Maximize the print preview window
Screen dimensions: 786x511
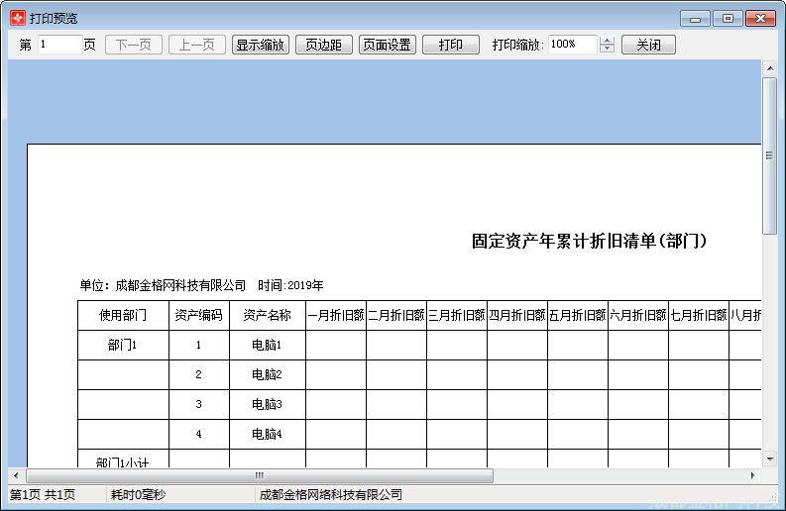pos(728,19)
